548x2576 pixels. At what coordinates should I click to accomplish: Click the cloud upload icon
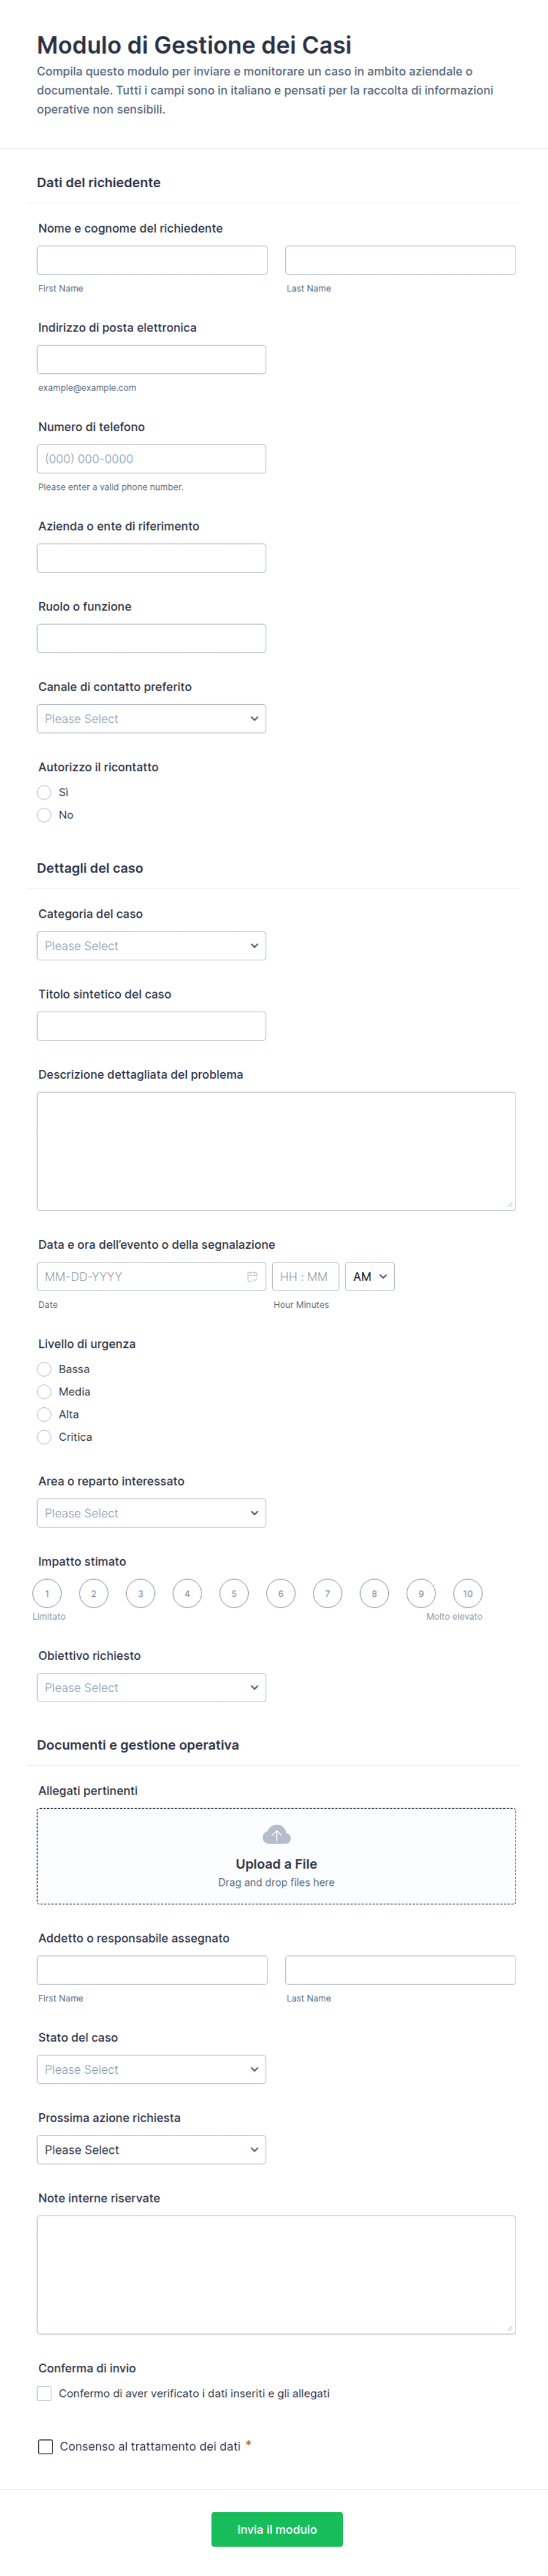coord(276,1834)
